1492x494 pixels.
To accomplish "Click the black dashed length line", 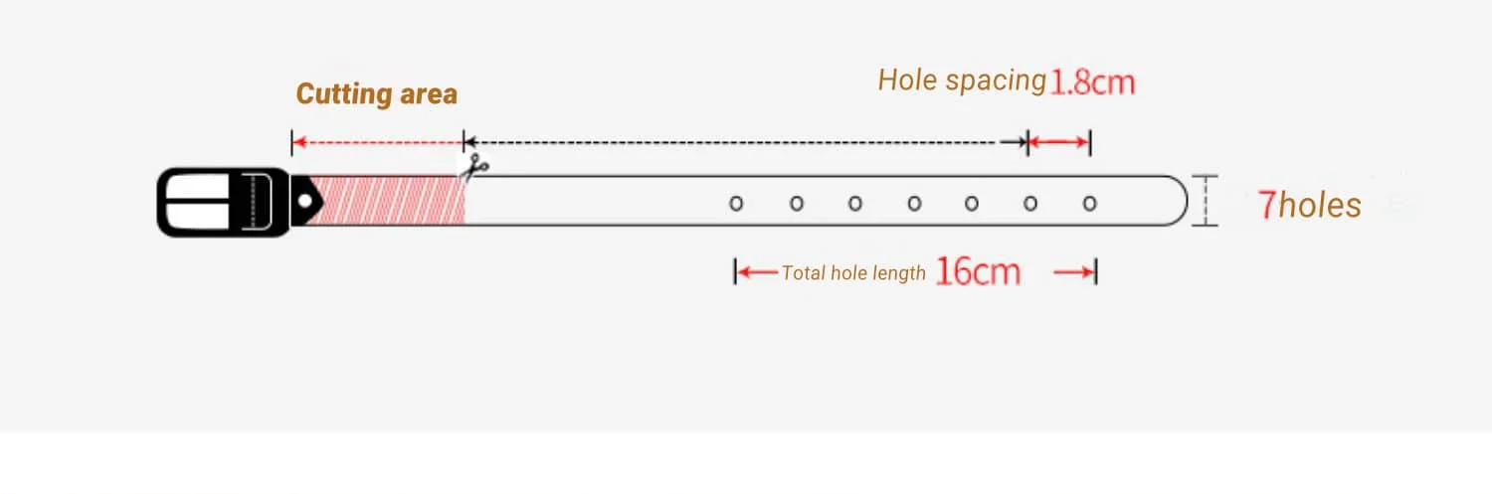I will [745, 142].
